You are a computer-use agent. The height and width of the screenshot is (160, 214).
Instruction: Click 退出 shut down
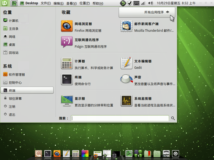(9, 114)
